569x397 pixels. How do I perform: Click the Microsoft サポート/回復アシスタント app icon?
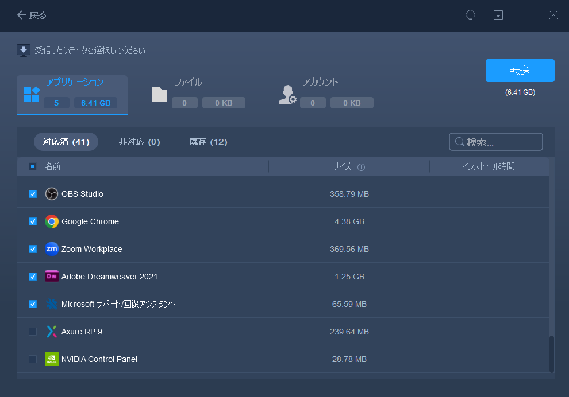click(52, 304)
